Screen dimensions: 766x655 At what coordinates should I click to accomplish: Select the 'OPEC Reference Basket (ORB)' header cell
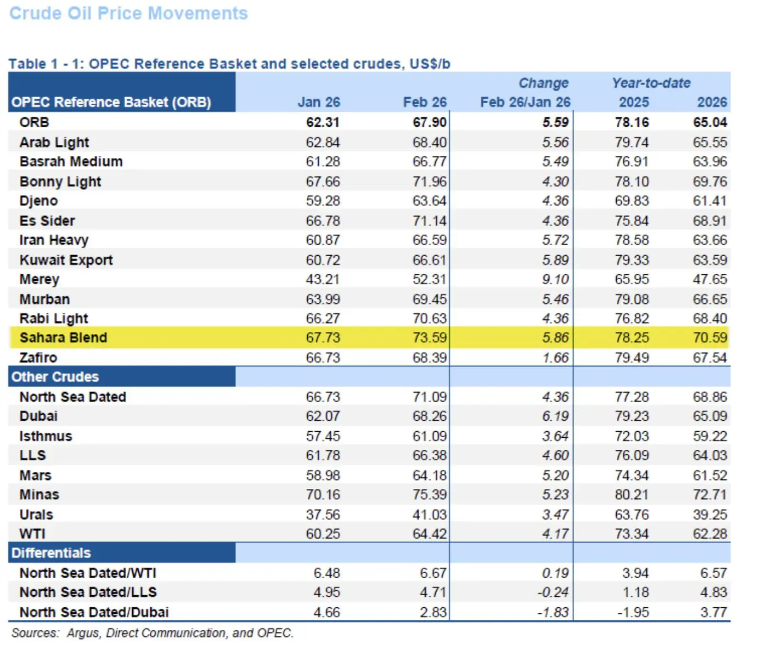(111, 102)
